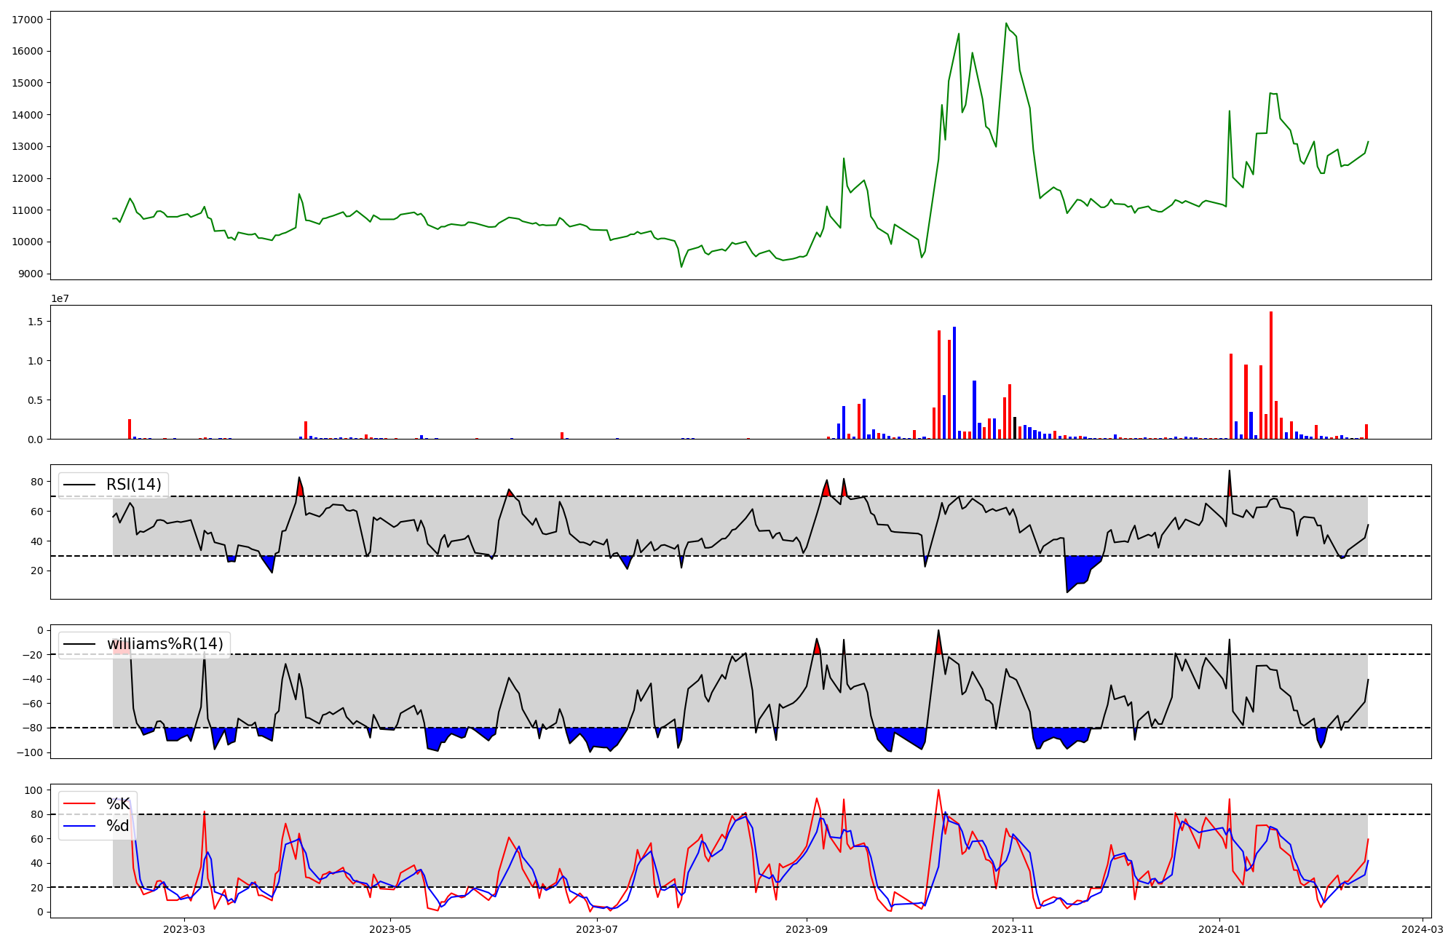Click the tallest red volume bar in January 2024
1456x946 pixels.
[1271, 375]
